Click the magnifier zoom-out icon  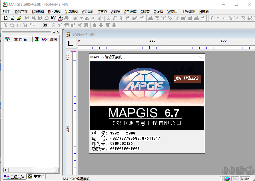[x=12, y=25]
